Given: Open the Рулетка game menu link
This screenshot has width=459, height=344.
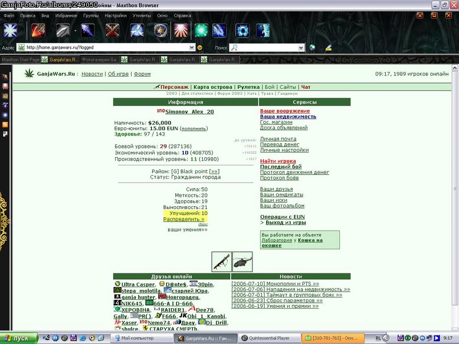Looking at the screenshot, I should (248, 87).
